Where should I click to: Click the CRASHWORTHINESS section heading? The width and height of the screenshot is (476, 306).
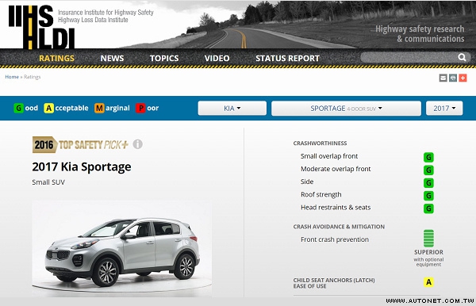pyautogui.click(x=320, y=143)
